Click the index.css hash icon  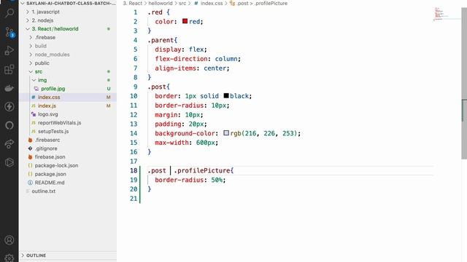(34, 97)
